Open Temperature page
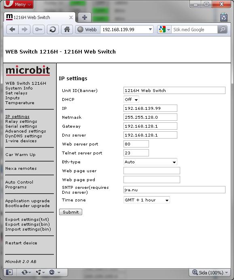 coord(19,103)
